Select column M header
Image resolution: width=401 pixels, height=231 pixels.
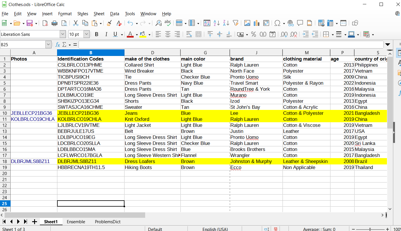[306, 53]
